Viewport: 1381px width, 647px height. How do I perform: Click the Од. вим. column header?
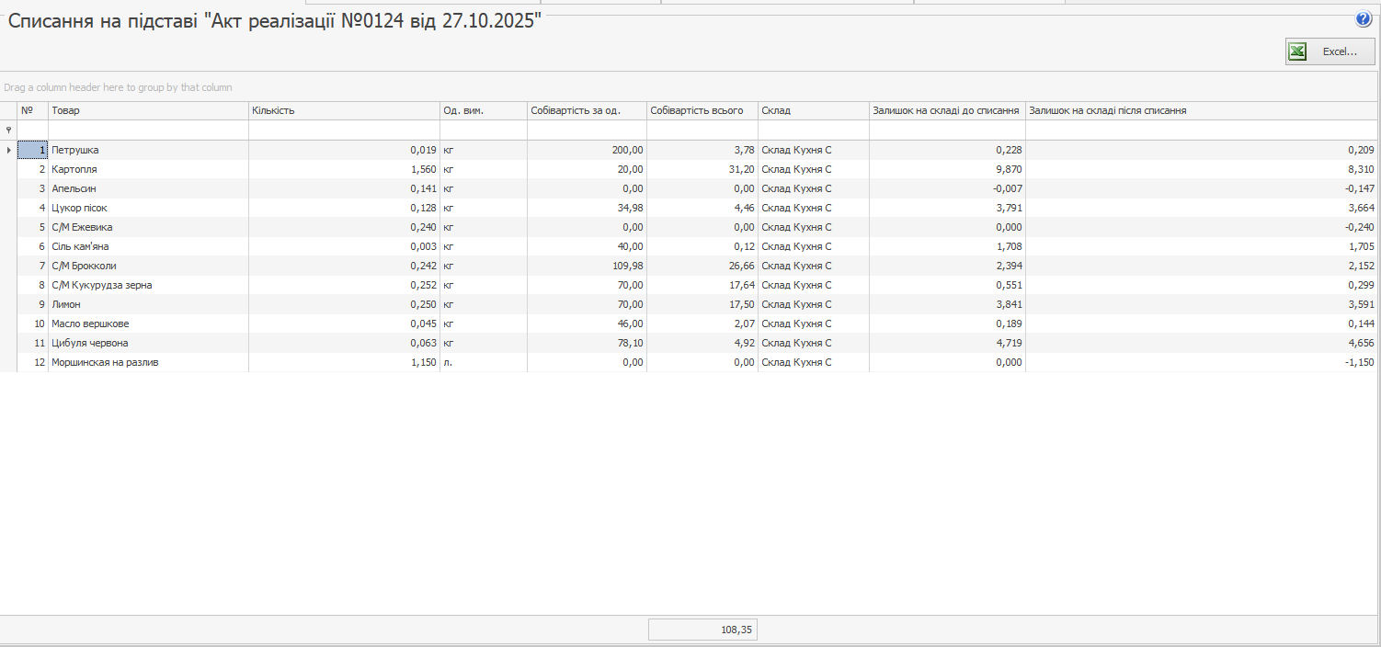click(x=483, y=110)
